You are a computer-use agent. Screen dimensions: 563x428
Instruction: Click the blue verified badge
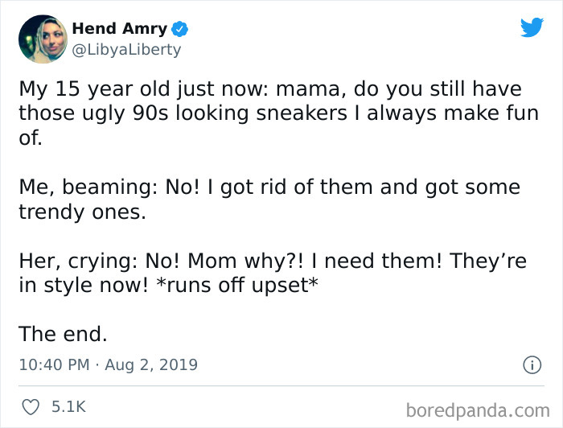181,29
